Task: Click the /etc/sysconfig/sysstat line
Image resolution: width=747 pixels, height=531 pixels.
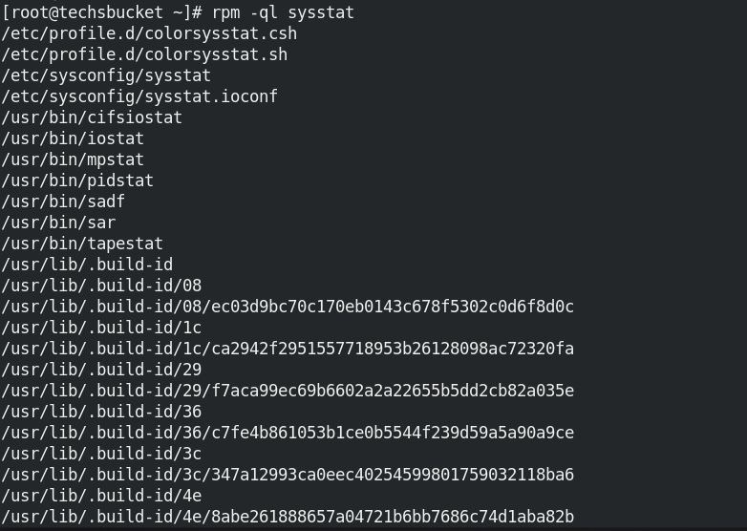Action: (x=106, y=75)
